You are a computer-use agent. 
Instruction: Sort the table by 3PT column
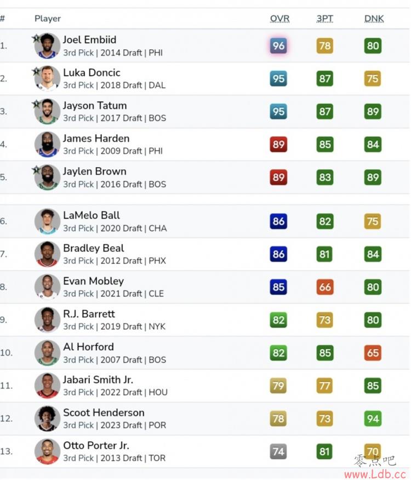[x=324, y=19]
